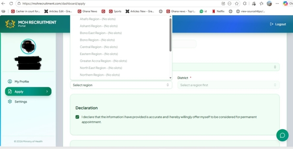Open the District dropdown
The width and height of the screenshot is (293, 149).
coord(229,85)
